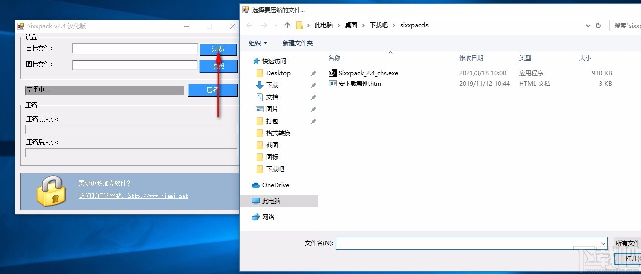This screenshot has width=641, height=274.
Task: Click 浏览 button beside 目标文件
Action: (x=219, y=49)
